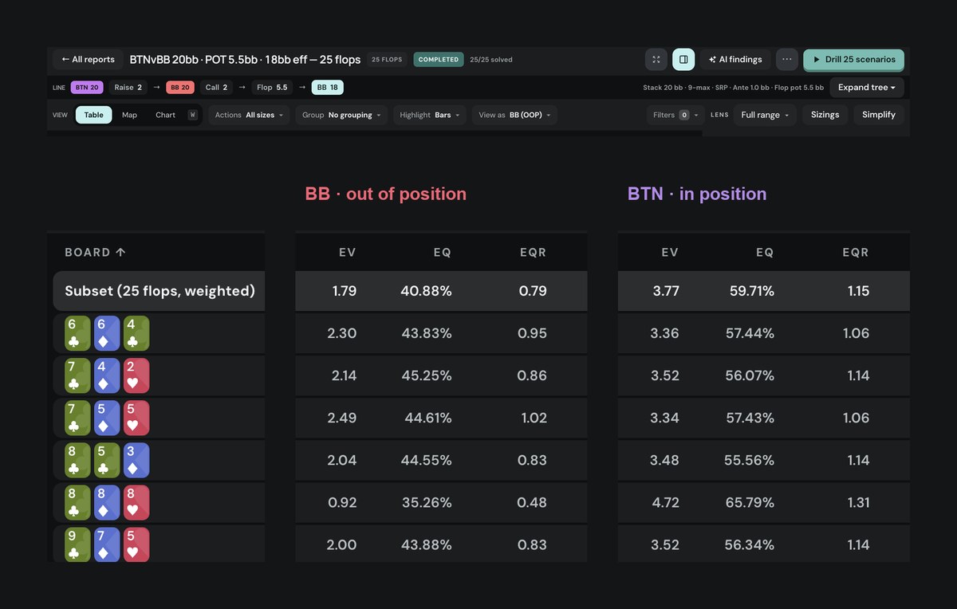The height and width of the screenshot is (609, 957).
Task: Open the View as BB (OOP) dropdown
Action: [x=514, y=115]
